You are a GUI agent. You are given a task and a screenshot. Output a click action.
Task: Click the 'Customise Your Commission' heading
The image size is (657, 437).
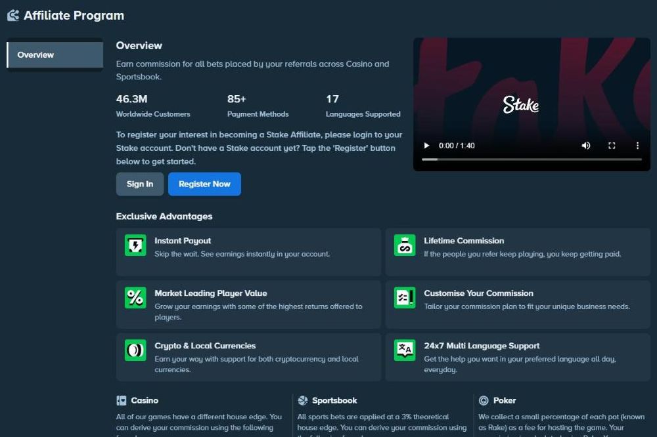pos(478,293)
